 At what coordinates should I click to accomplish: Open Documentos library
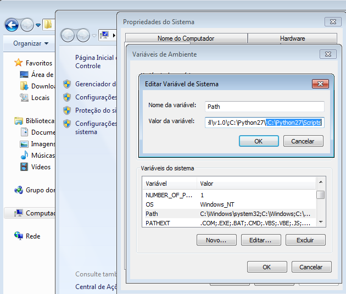(x=38, y=132)
